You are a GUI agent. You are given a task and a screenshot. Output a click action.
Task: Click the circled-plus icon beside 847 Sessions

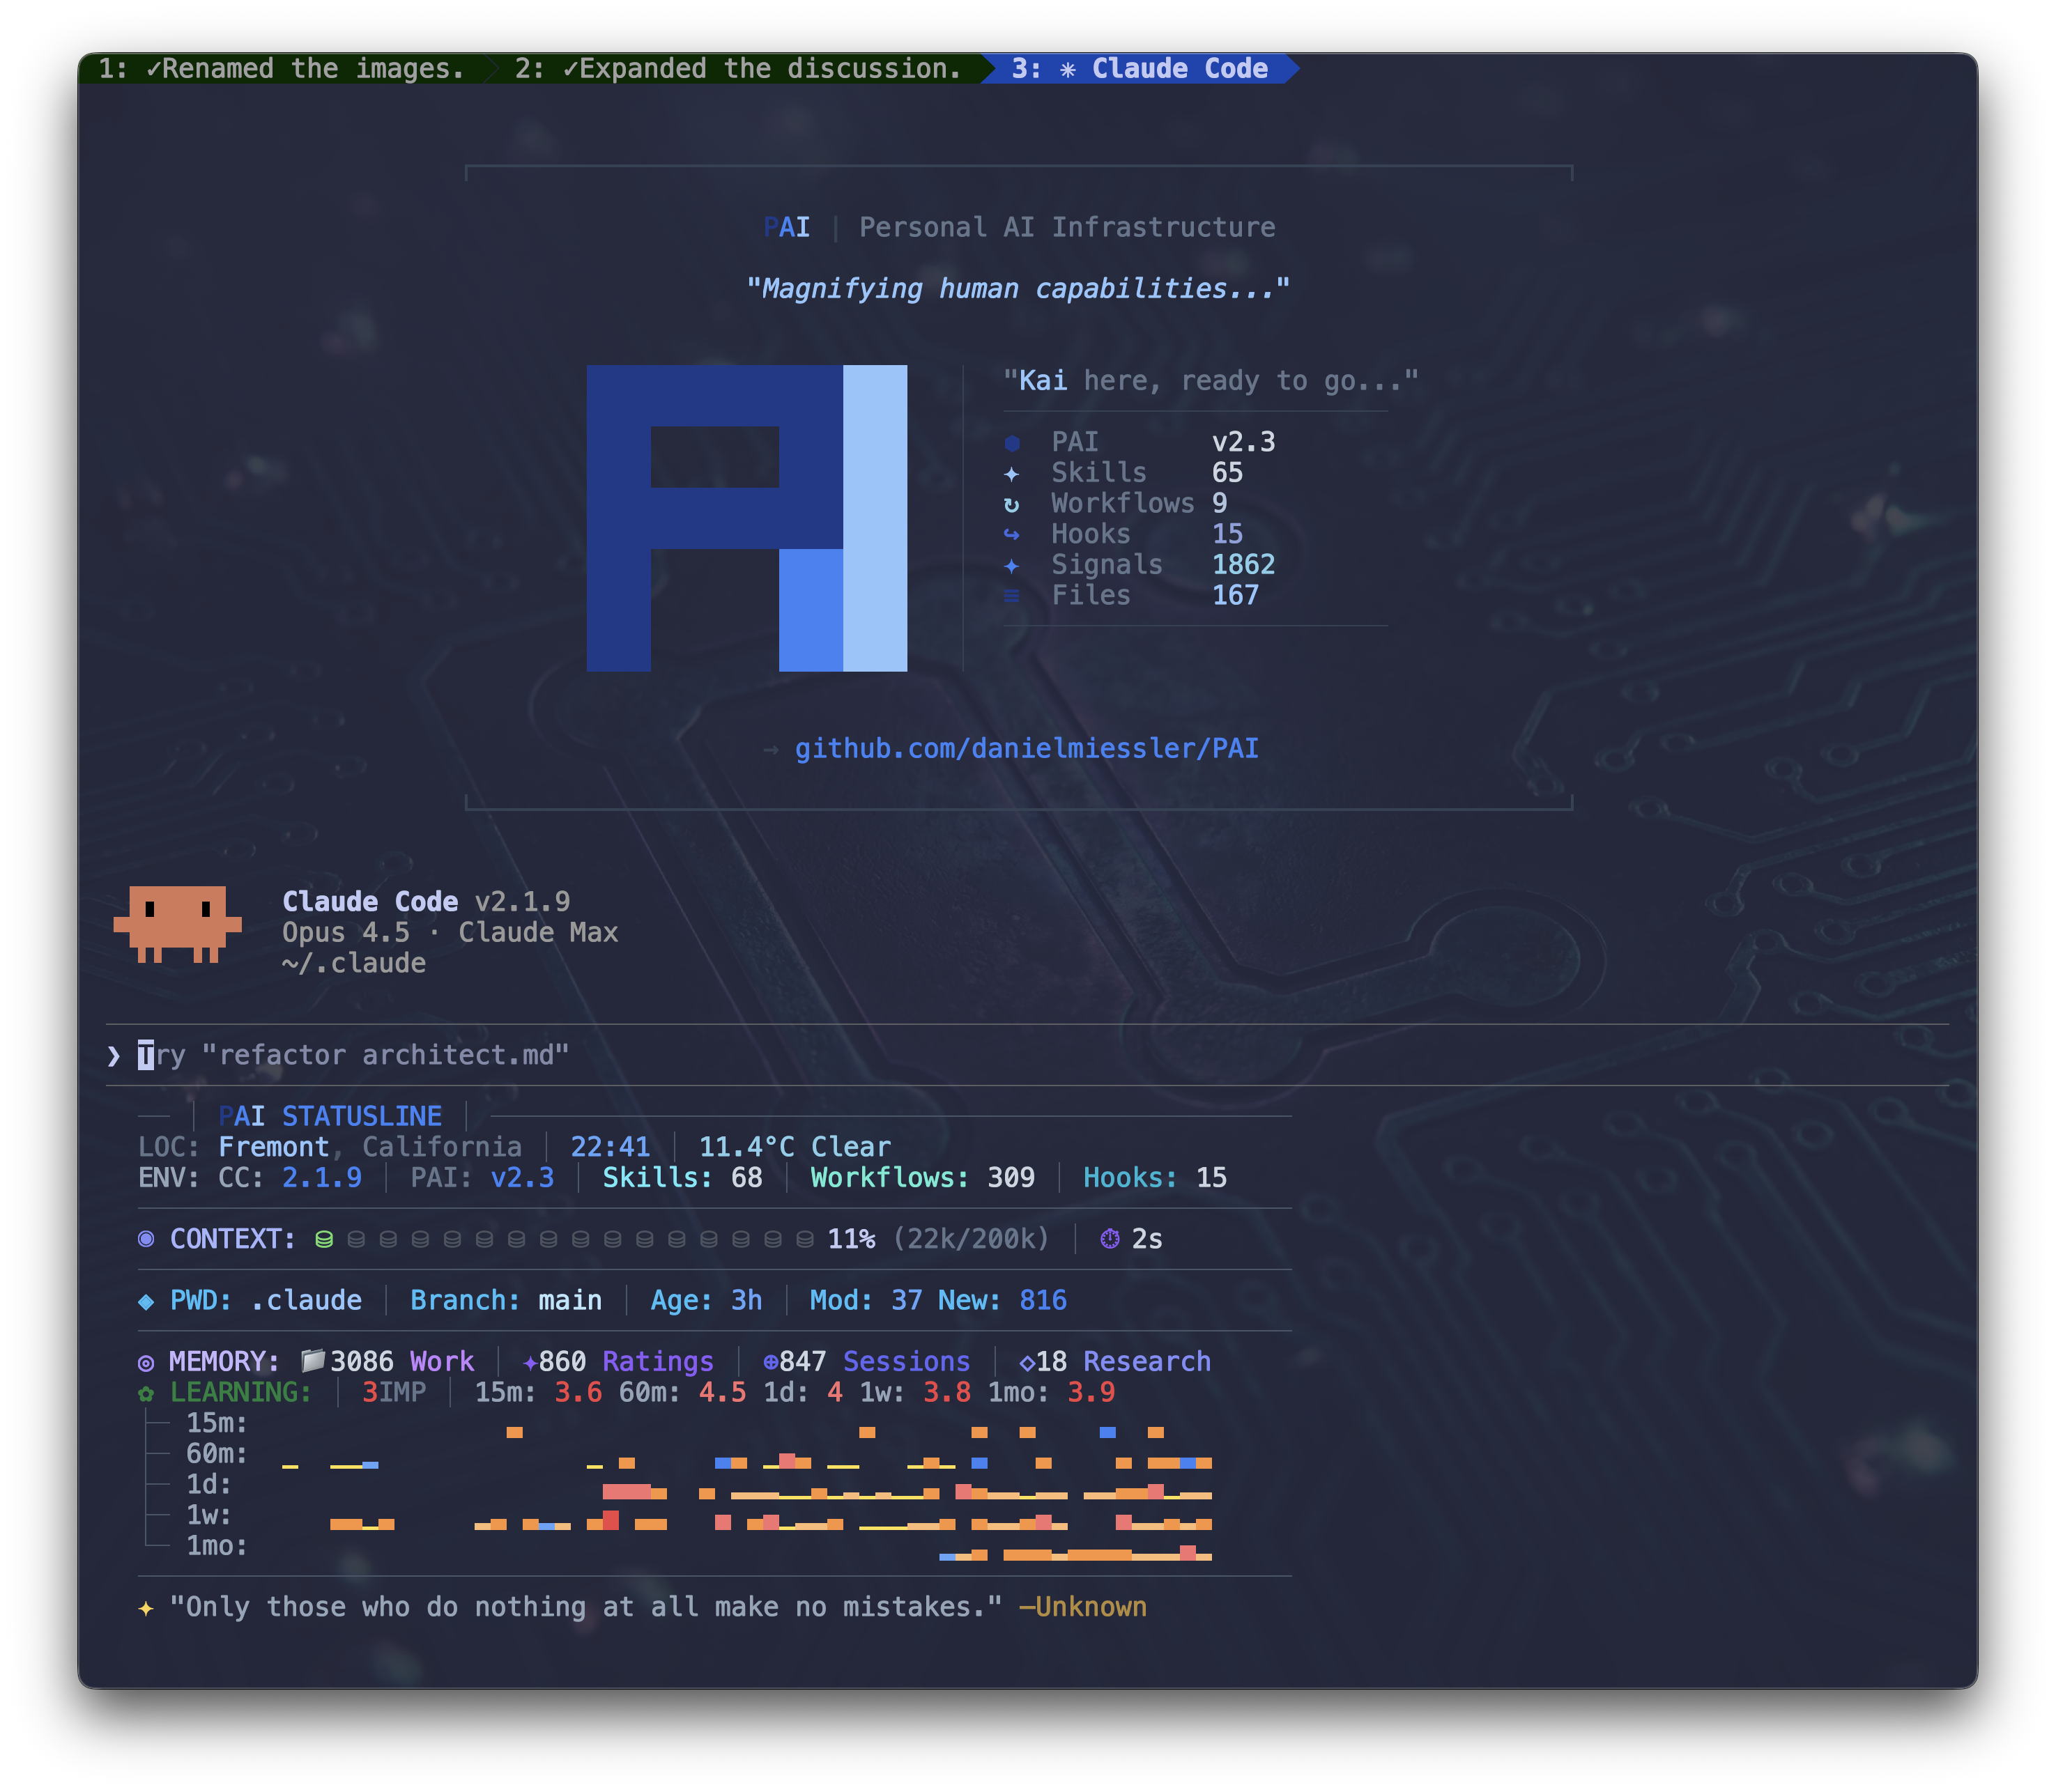coord(770,1362)
